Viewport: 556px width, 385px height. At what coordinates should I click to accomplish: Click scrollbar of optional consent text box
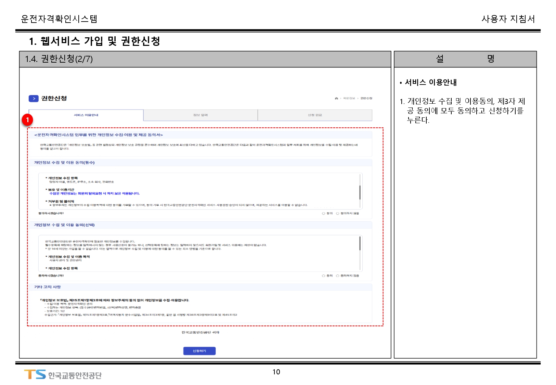tap(360, 244)
